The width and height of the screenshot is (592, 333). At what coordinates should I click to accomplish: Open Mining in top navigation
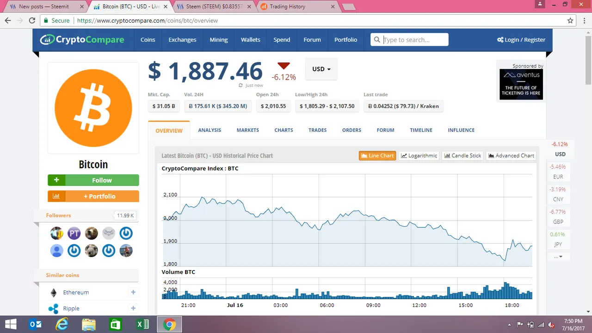tap(219, 40)
